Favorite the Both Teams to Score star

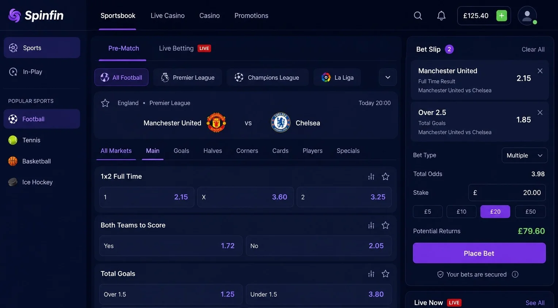[x=385, y=225]
